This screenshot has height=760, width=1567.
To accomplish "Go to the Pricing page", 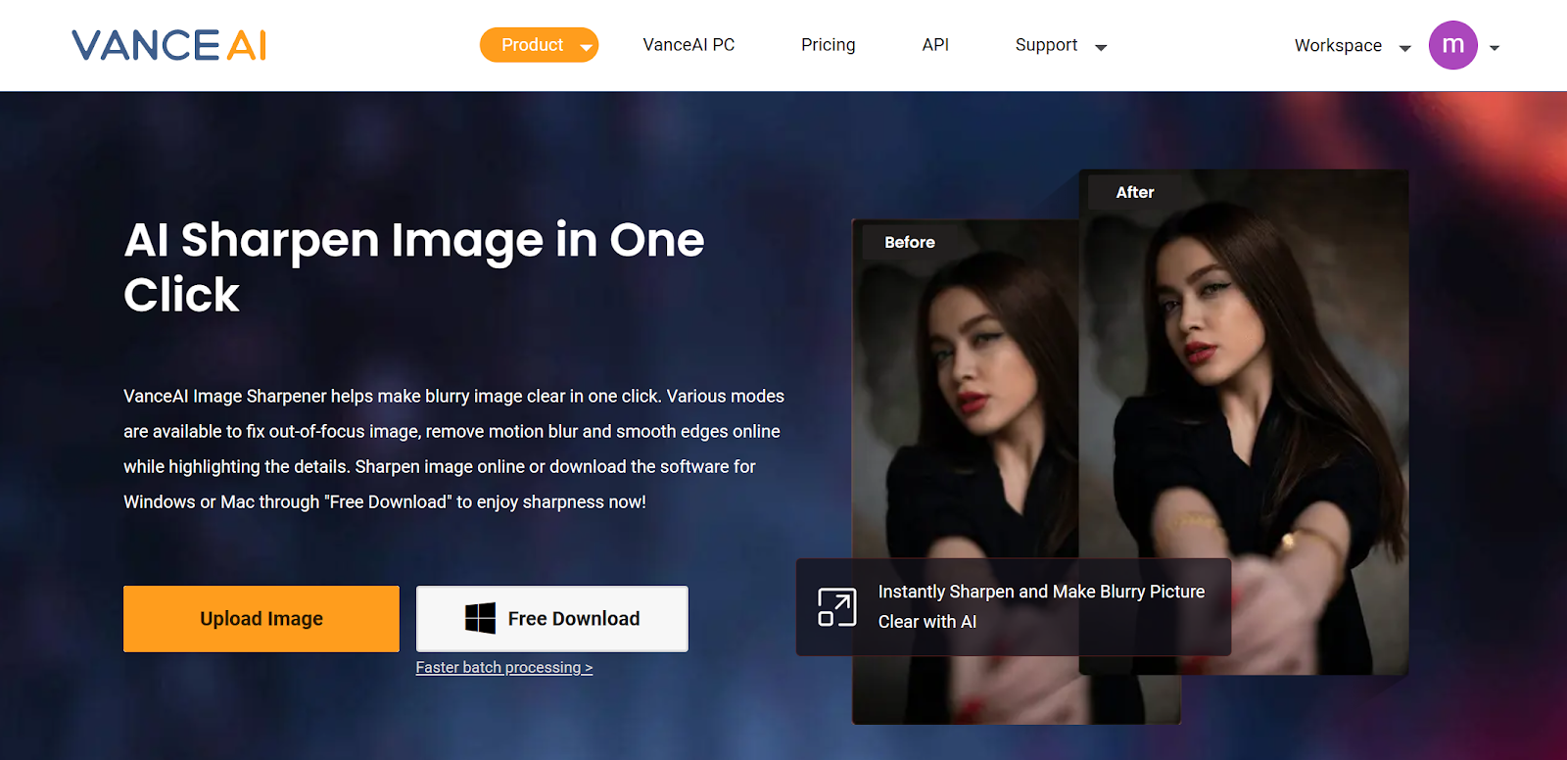I will (828, 45).
